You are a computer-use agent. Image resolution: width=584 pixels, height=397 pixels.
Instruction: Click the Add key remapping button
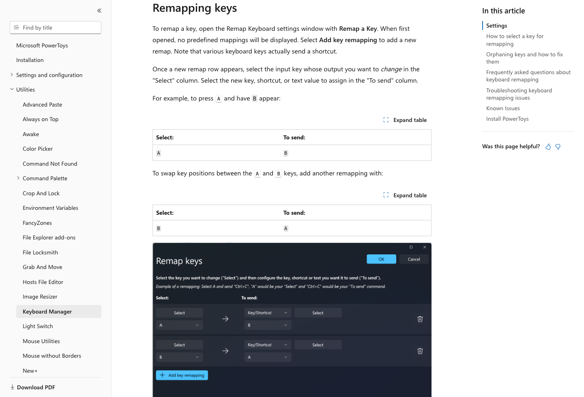[182, 375]
